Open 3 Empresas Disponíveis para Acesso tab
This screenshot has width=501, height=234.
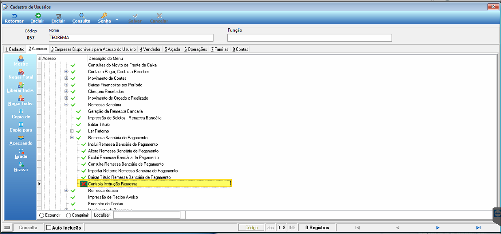tap(93, 49)
